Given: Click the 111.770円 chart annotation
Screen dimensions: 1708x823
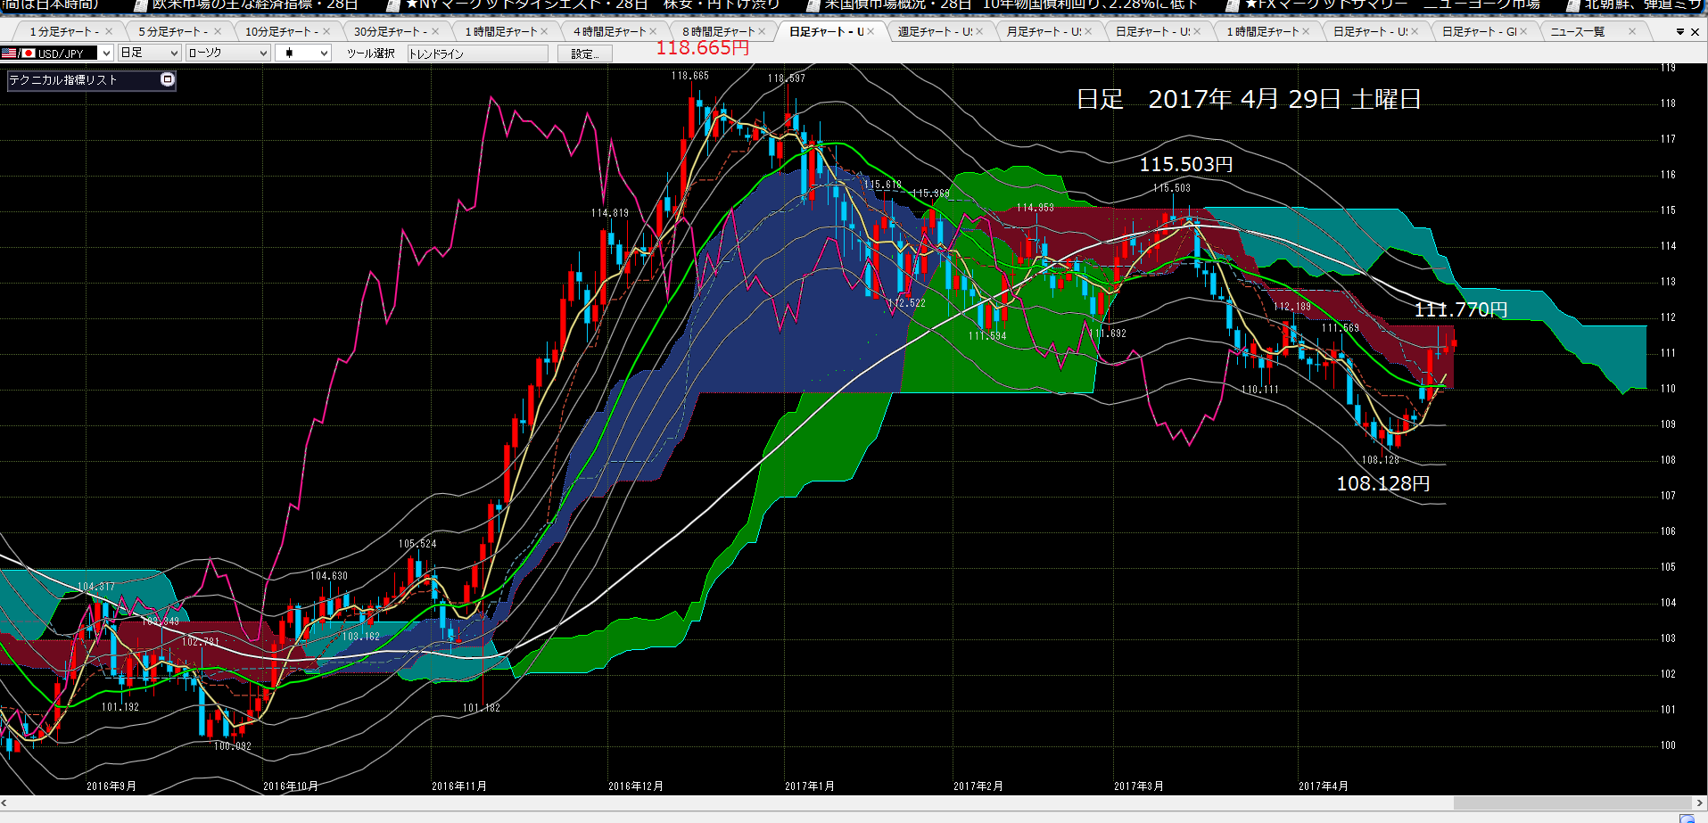Looking at the screenshot, I should pos(1461,309).
